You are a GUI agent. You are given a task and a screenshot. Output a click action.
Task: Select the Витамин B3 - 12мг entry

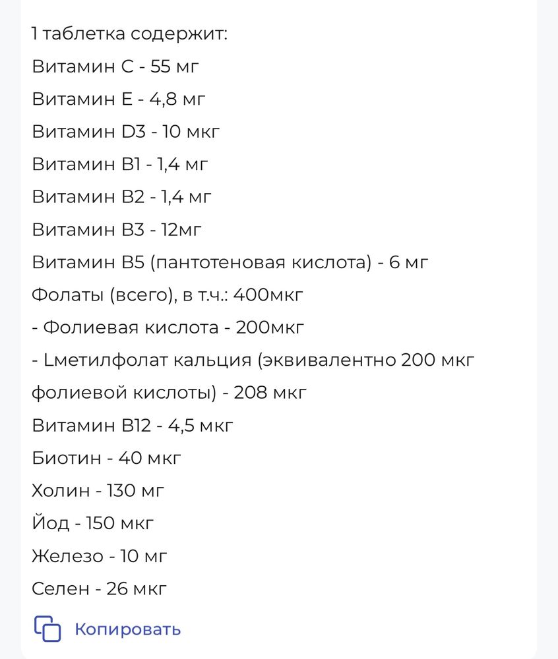click(117, 229)
